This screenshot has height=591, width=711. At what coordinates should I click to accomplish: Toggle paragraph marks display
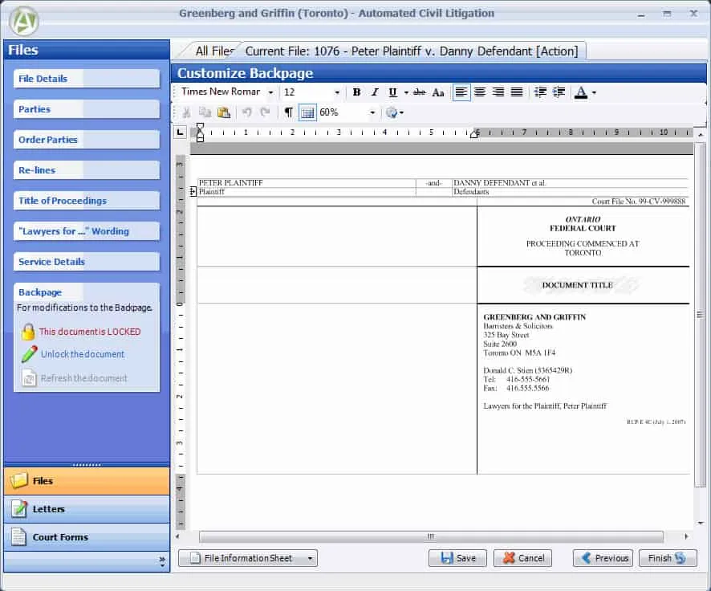tap(288, 112)
